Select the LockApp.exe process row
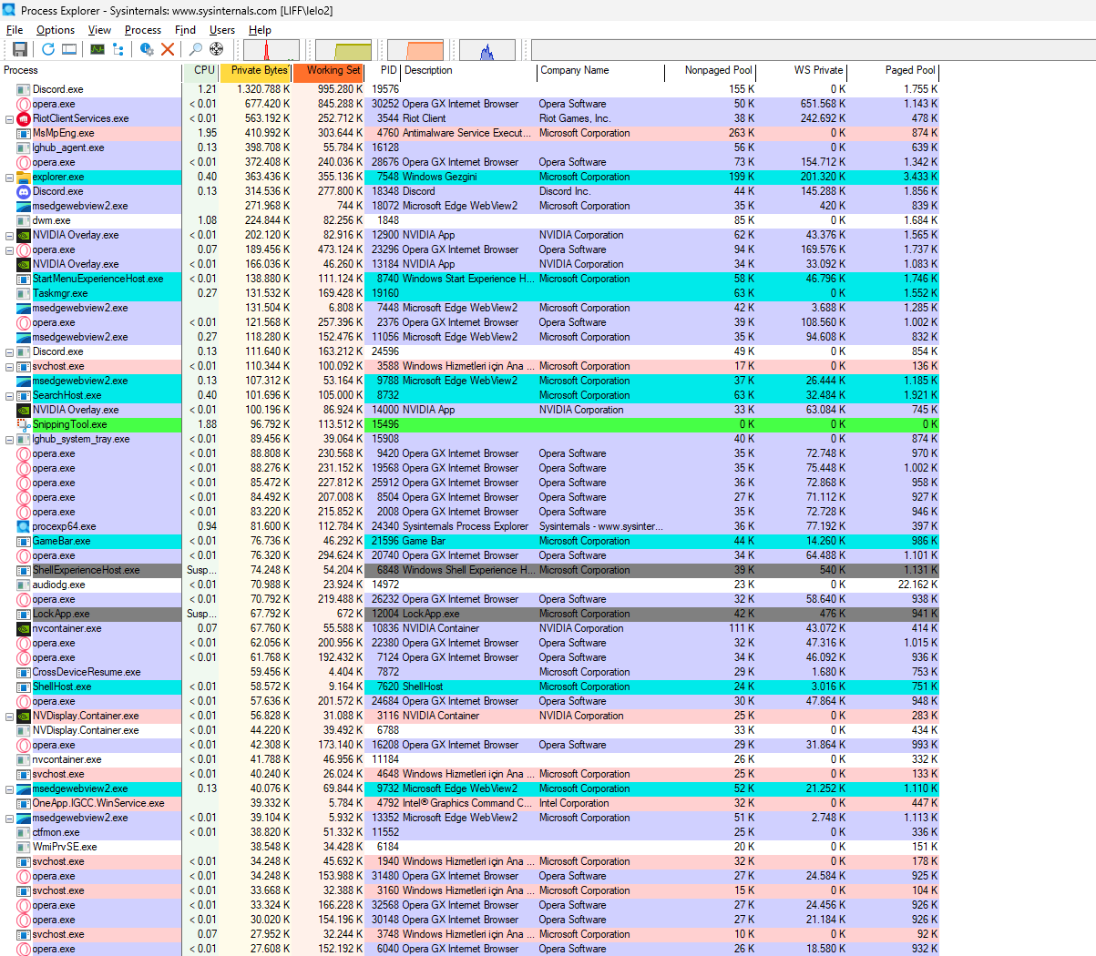Viewport: 1096px width, 956px height. [x=469, y=614]
